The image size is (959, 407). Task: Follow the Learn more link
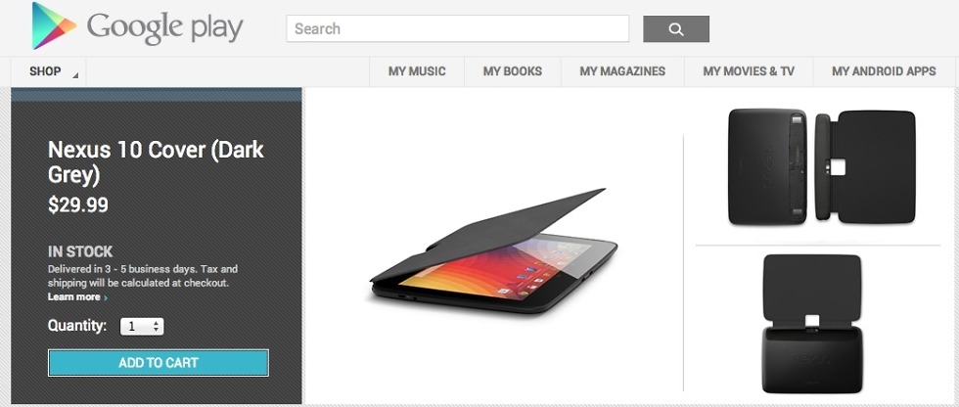tap(74, 297)
